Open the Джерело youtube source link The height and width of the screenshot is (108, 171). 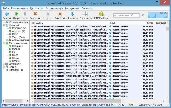101,105
